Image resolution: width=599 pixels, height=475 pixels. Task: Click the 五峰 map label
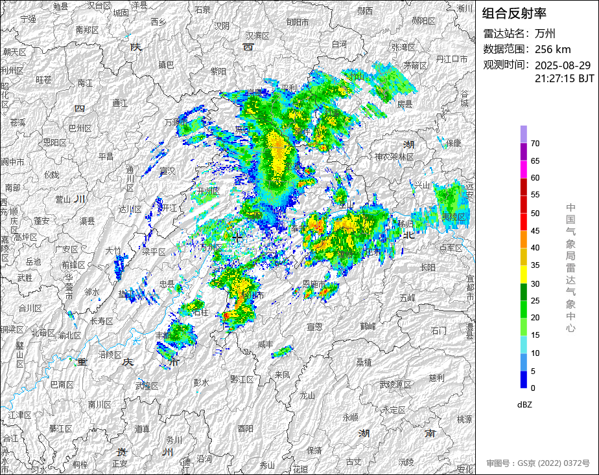pos(407,297)
